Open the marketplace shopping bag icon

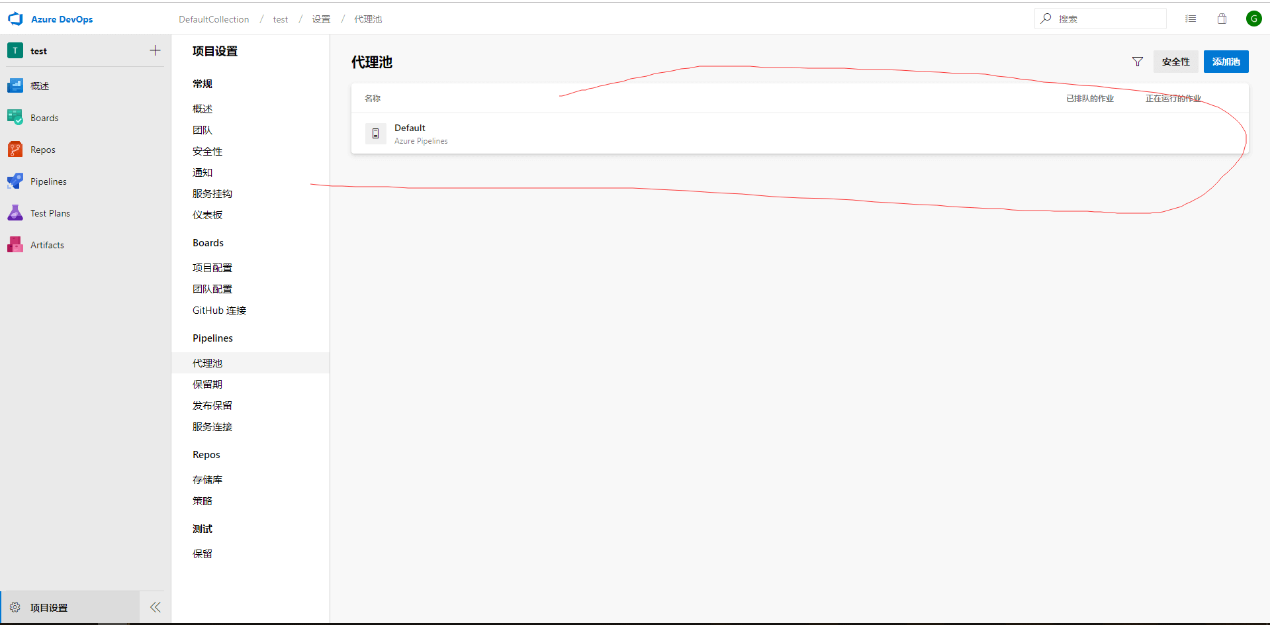1222,19
